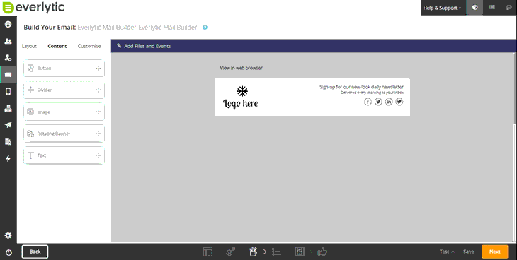Go to the sliders step icon in footer
Image resolution: width=517 pixels, height=260 pixels.
pos(300,252)
